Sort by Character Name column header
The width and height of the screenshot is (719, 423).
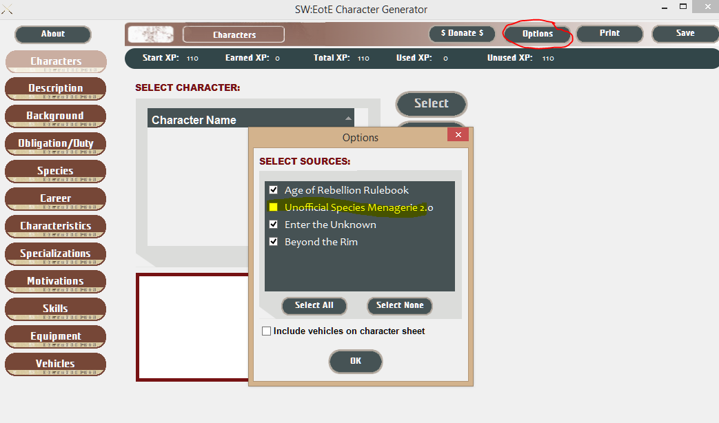coord(250,119)
